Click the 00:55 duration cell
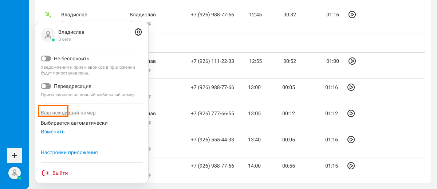The height and width of the screenshot is (189, 437). pos(288,166)
